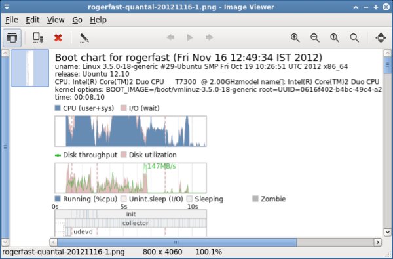Click the pane divider grip handle
This screenshot has height=259, width=393.
coord(5,148)
